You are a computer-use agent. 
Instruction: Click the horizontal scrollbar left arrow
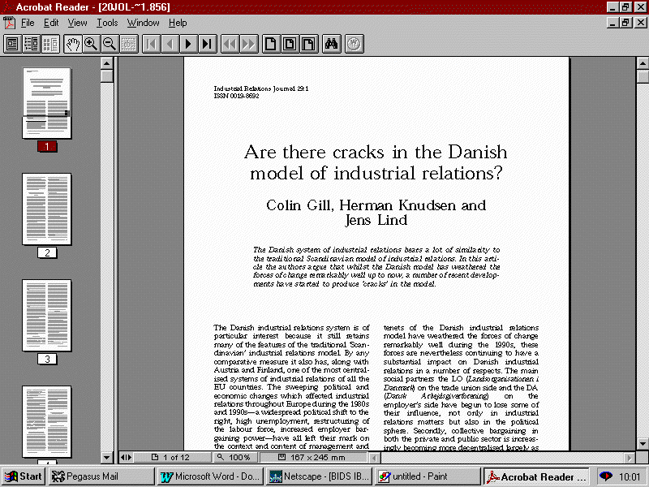pyautogui.click(x=375, y=458)
